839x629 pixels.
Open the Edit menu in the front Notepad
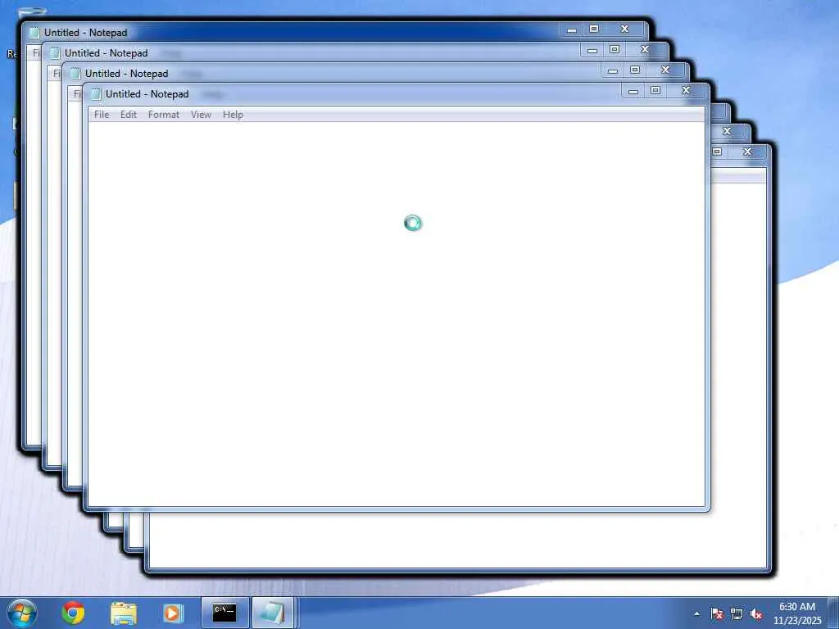129,115
